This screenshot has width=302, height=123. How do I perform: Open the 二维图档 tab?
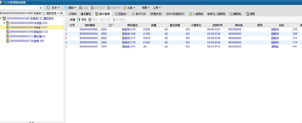click(196, 14)
